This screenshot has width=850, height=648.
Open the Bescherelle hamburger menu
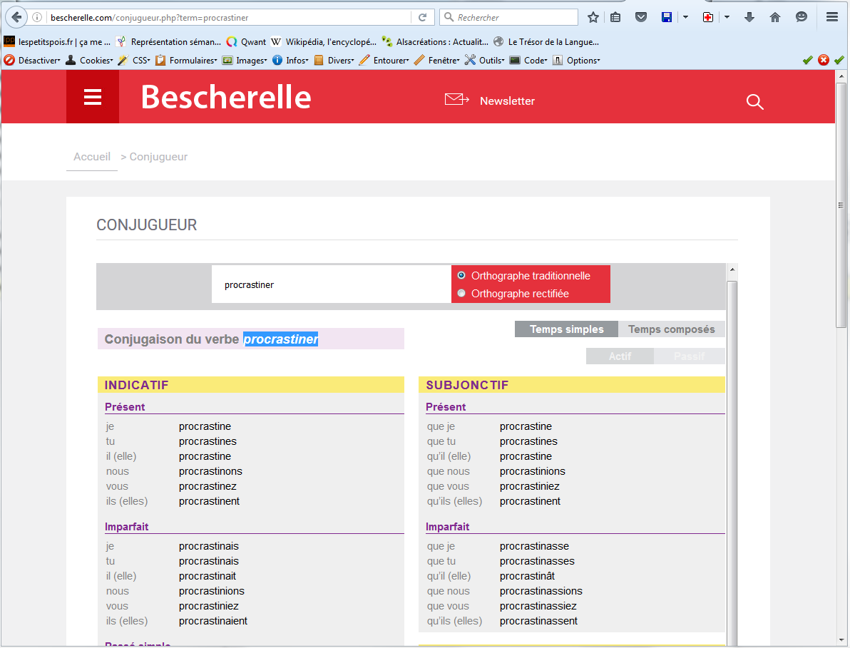coord(93,97)
